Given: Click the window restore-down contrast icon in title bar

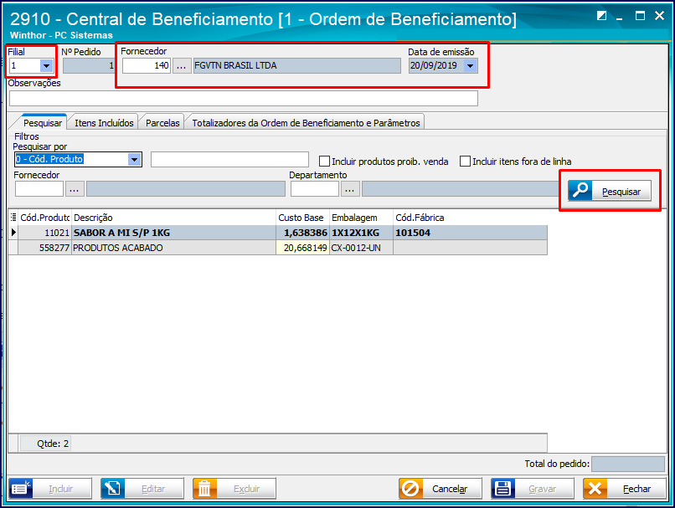Looking at the screenshot, I should tap(601, 16).
